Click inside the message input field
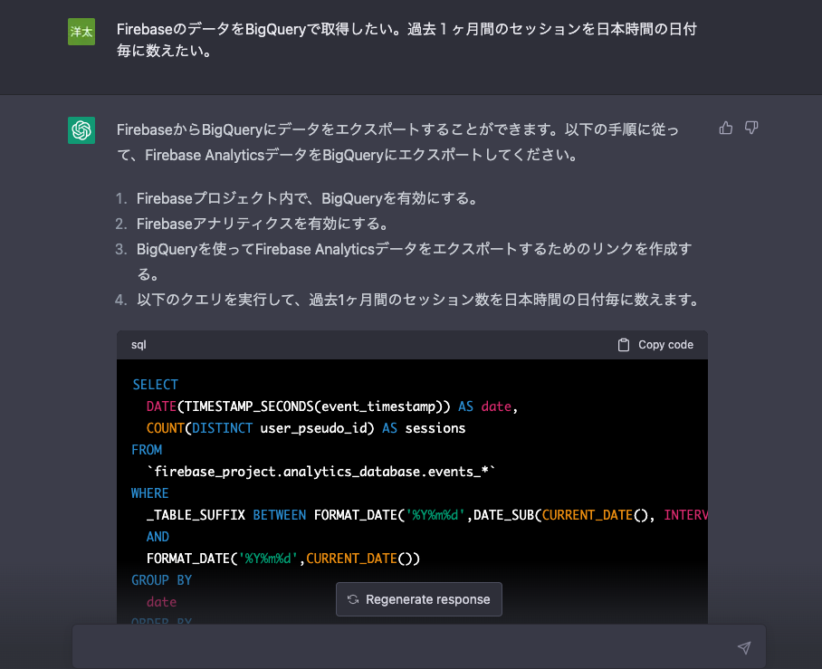822x669 pixels. tap(419, 647)
